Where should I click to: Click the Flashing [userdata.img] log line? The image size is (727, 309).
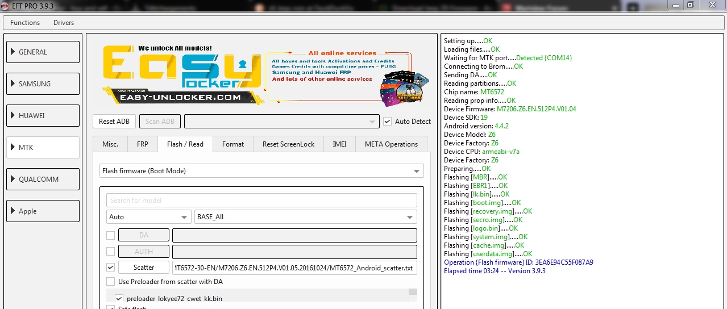point(488,254)
